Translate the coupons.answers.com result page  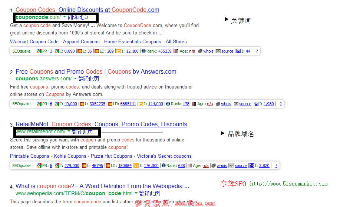click(89, 79)
